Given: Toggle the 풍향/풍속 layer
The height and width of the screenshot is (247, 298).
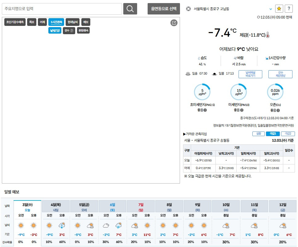Looking at the screenshot, I should pyautogui.click(x=83, y=30).
